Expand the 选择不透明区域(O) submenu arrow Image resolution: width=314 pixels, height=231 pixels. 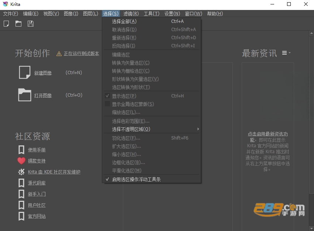pos(198,129)
